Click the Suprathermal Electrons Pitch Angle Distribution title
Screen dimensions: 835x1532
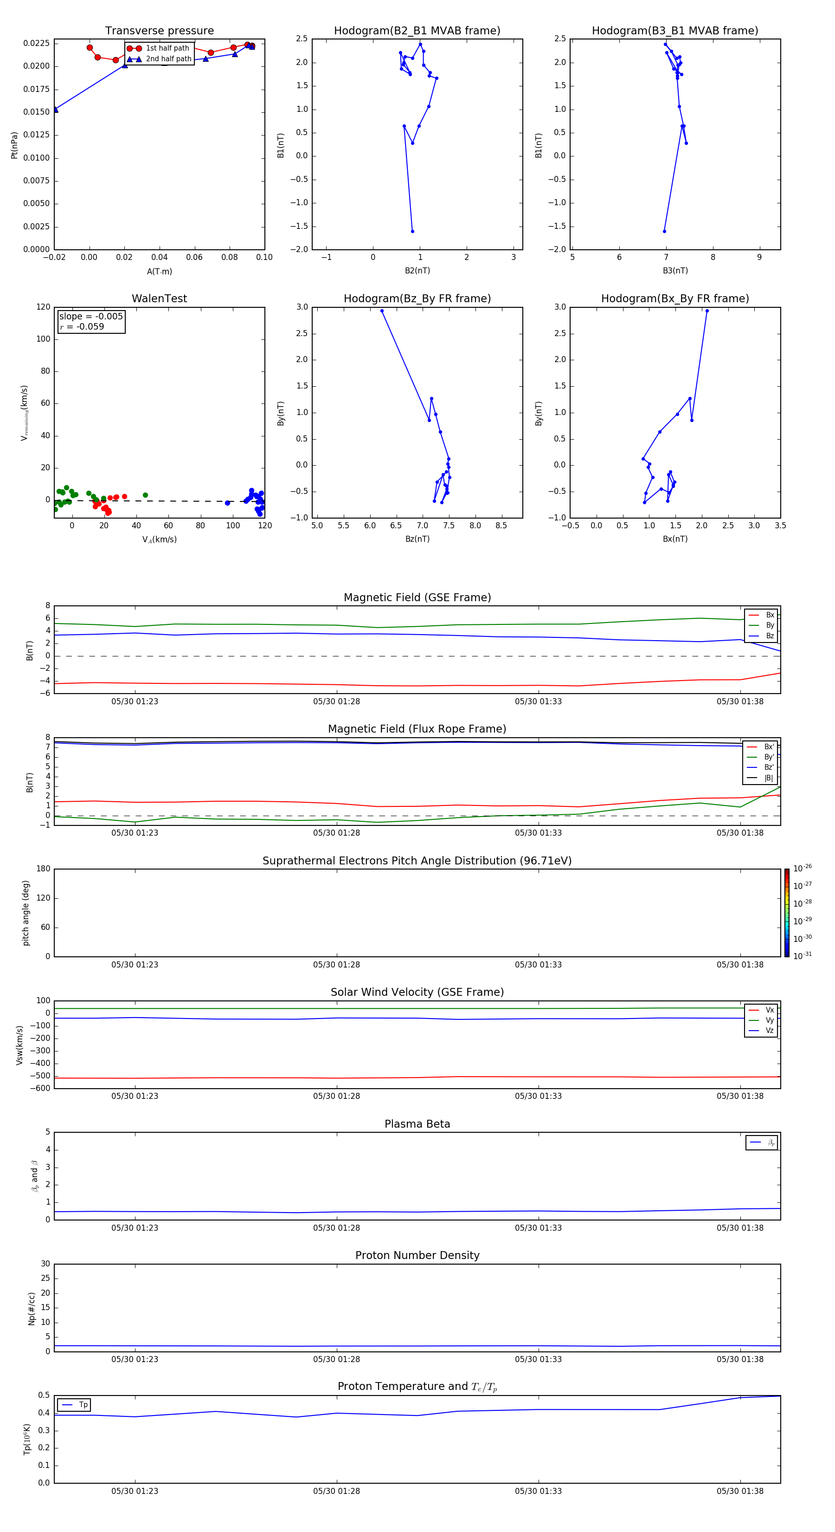pos(417,861)
